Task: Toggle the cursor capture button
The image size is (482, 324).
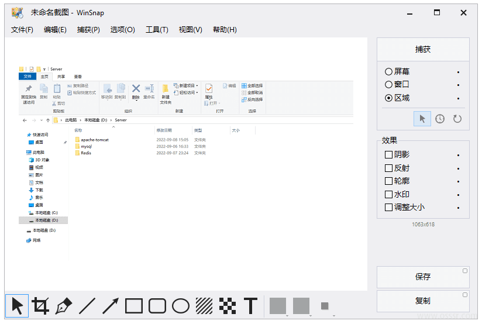Action: pos(422,119)
